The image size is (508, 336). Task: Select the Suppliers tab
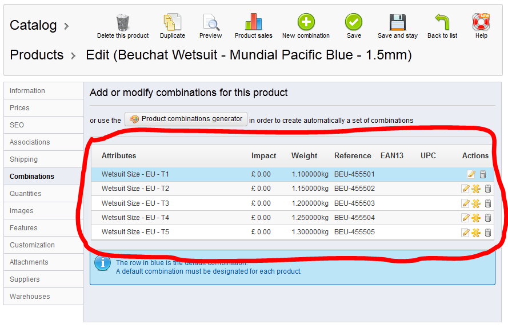[x=44, y=279]
